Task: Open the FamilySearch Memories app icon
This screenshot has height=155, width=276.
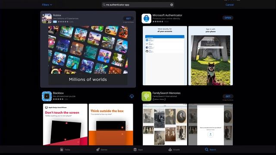Action: click(x=146, y=96)
